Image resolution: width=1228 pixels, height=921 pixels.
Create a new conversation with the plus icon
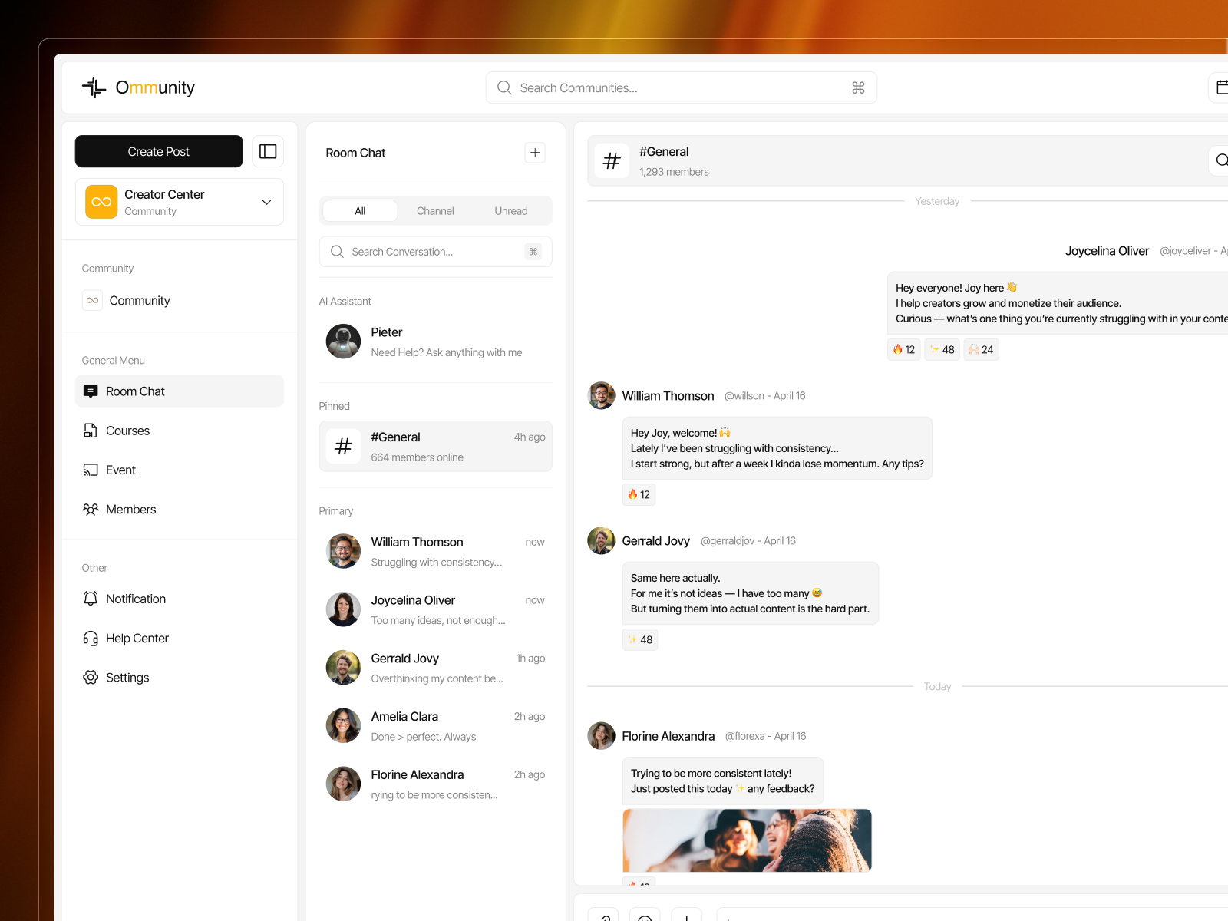point(534,152)
